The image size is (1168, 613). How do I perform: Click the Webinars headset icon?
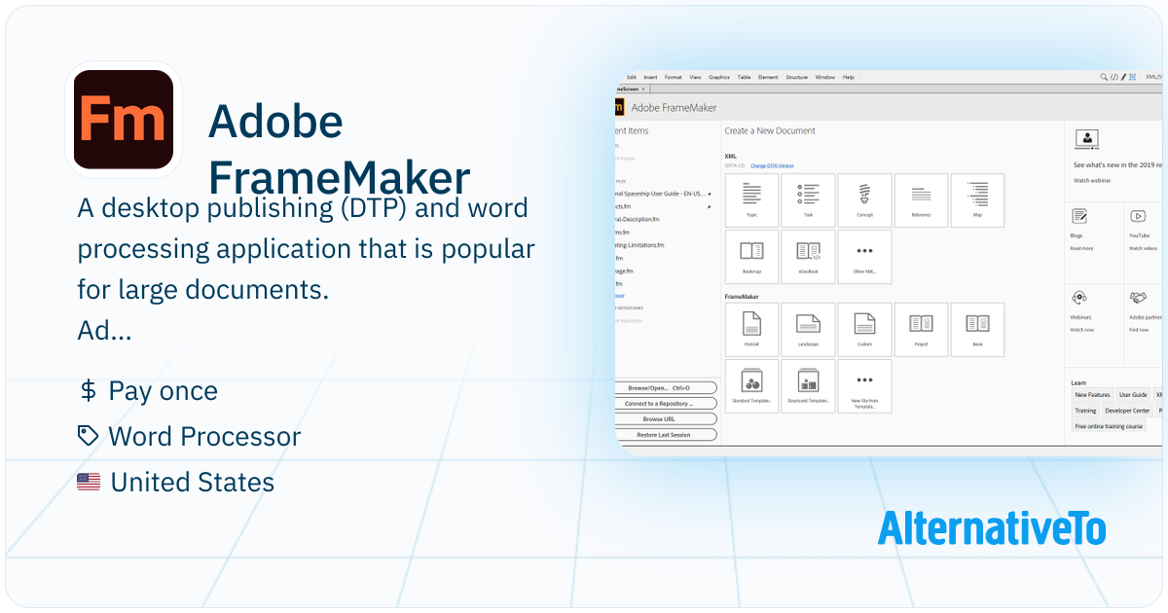1079,297
